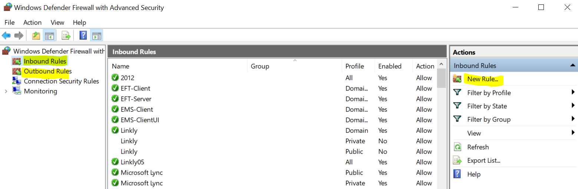This screenshot has width=578, height=189.
Task: Open the Help menu
Action: [x=79, y=23]
